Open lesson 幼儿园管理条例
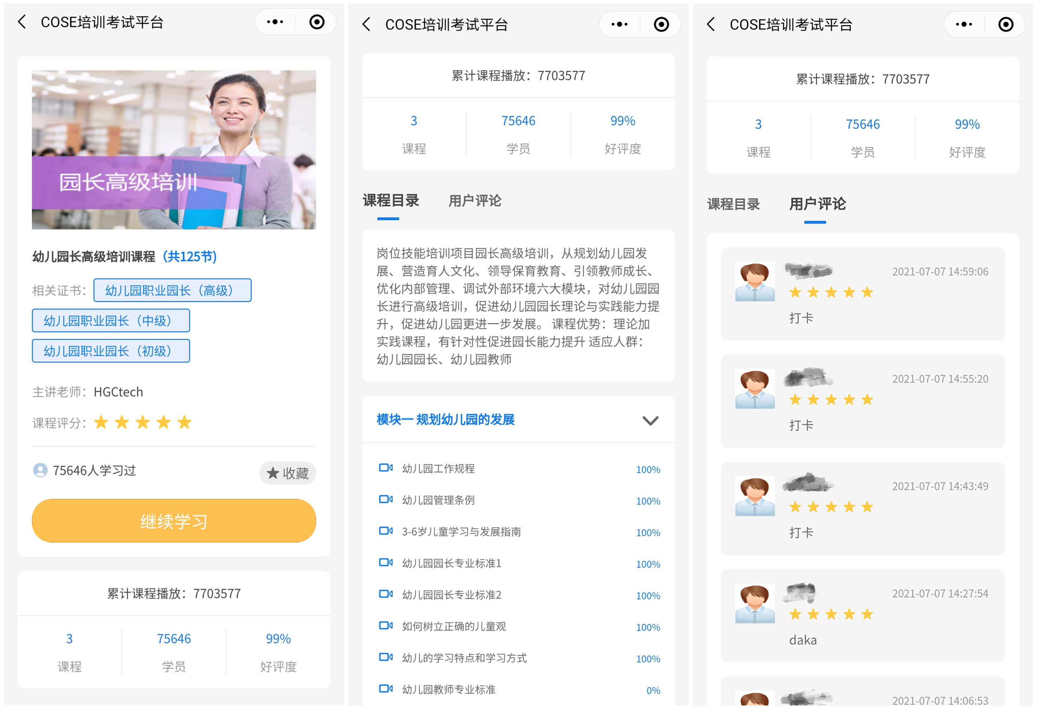The height and width of the screenshot is (709, 1037). (518, 500)
